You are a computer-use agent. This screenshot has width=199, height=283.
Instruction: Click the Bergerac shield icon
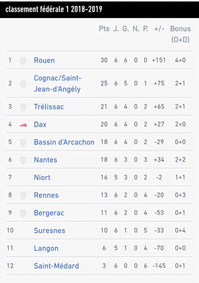coord(23,213)
